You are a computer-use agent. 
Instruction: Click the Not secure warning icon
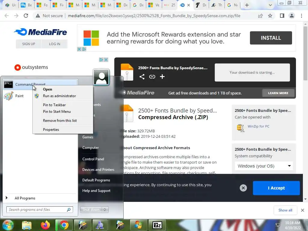[38, 16]
